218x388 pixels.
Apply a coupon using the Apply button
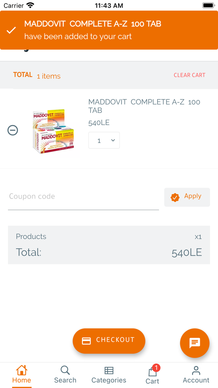[192, 196]
